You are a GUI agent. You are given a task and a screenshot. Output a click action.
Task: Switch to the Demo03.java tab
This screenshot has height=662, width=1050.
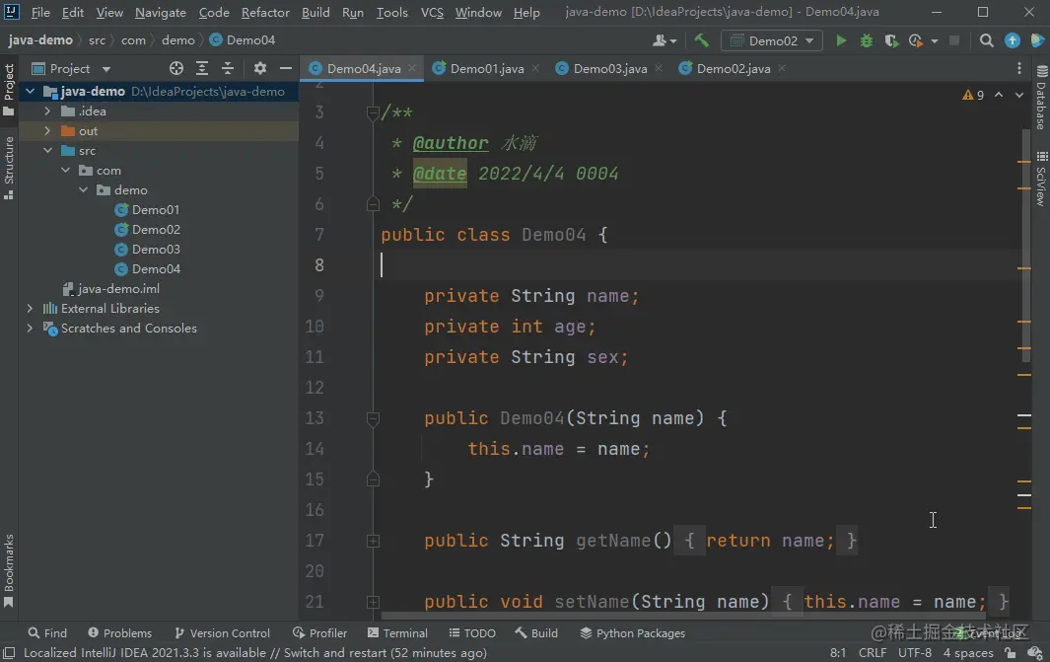[609, 68]
